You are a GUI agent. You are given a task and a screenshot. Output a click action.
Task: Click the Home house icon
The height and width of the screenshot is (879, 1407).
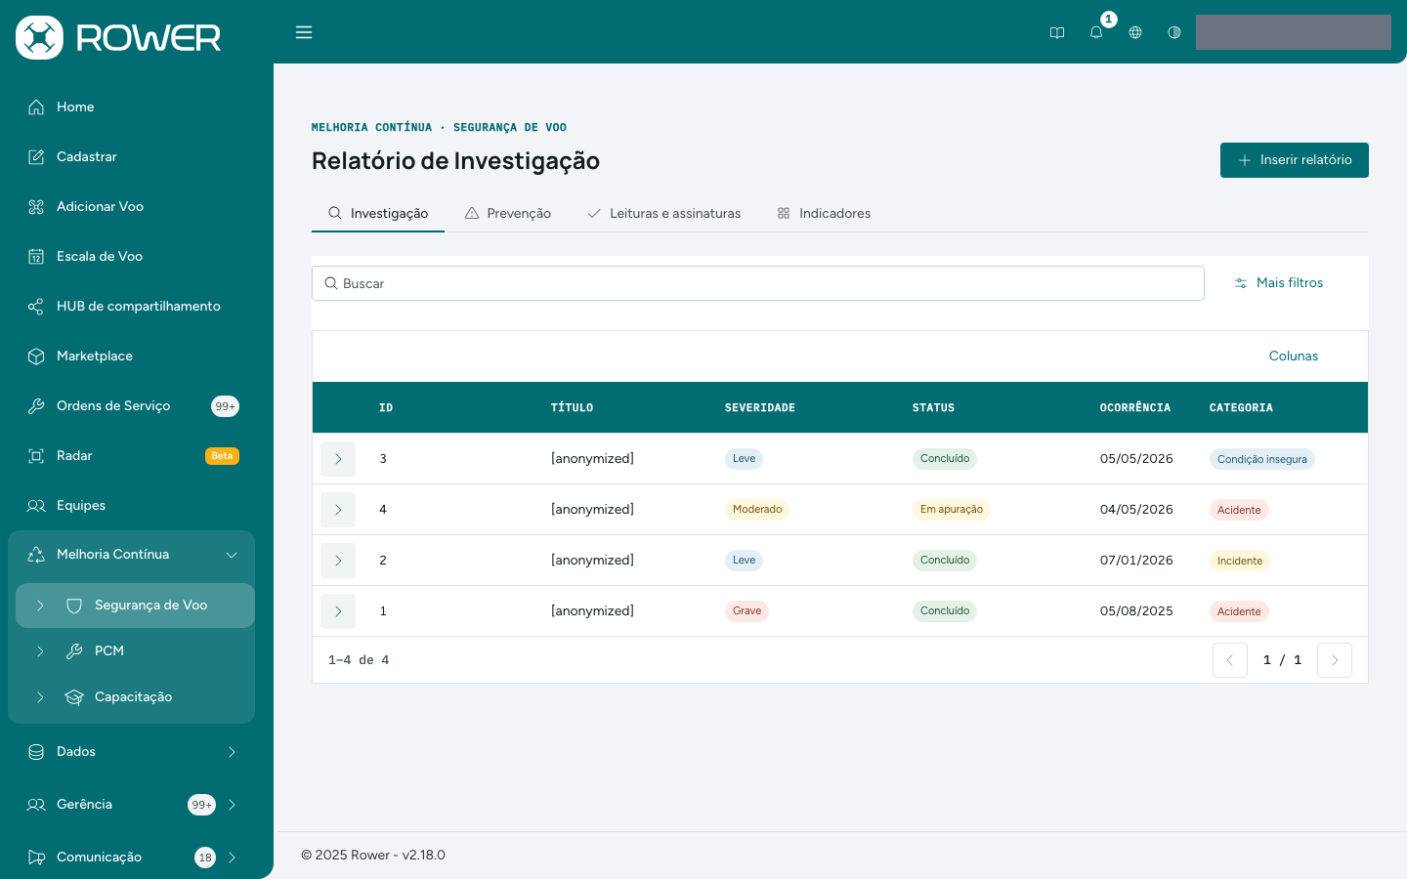point(36,107)
